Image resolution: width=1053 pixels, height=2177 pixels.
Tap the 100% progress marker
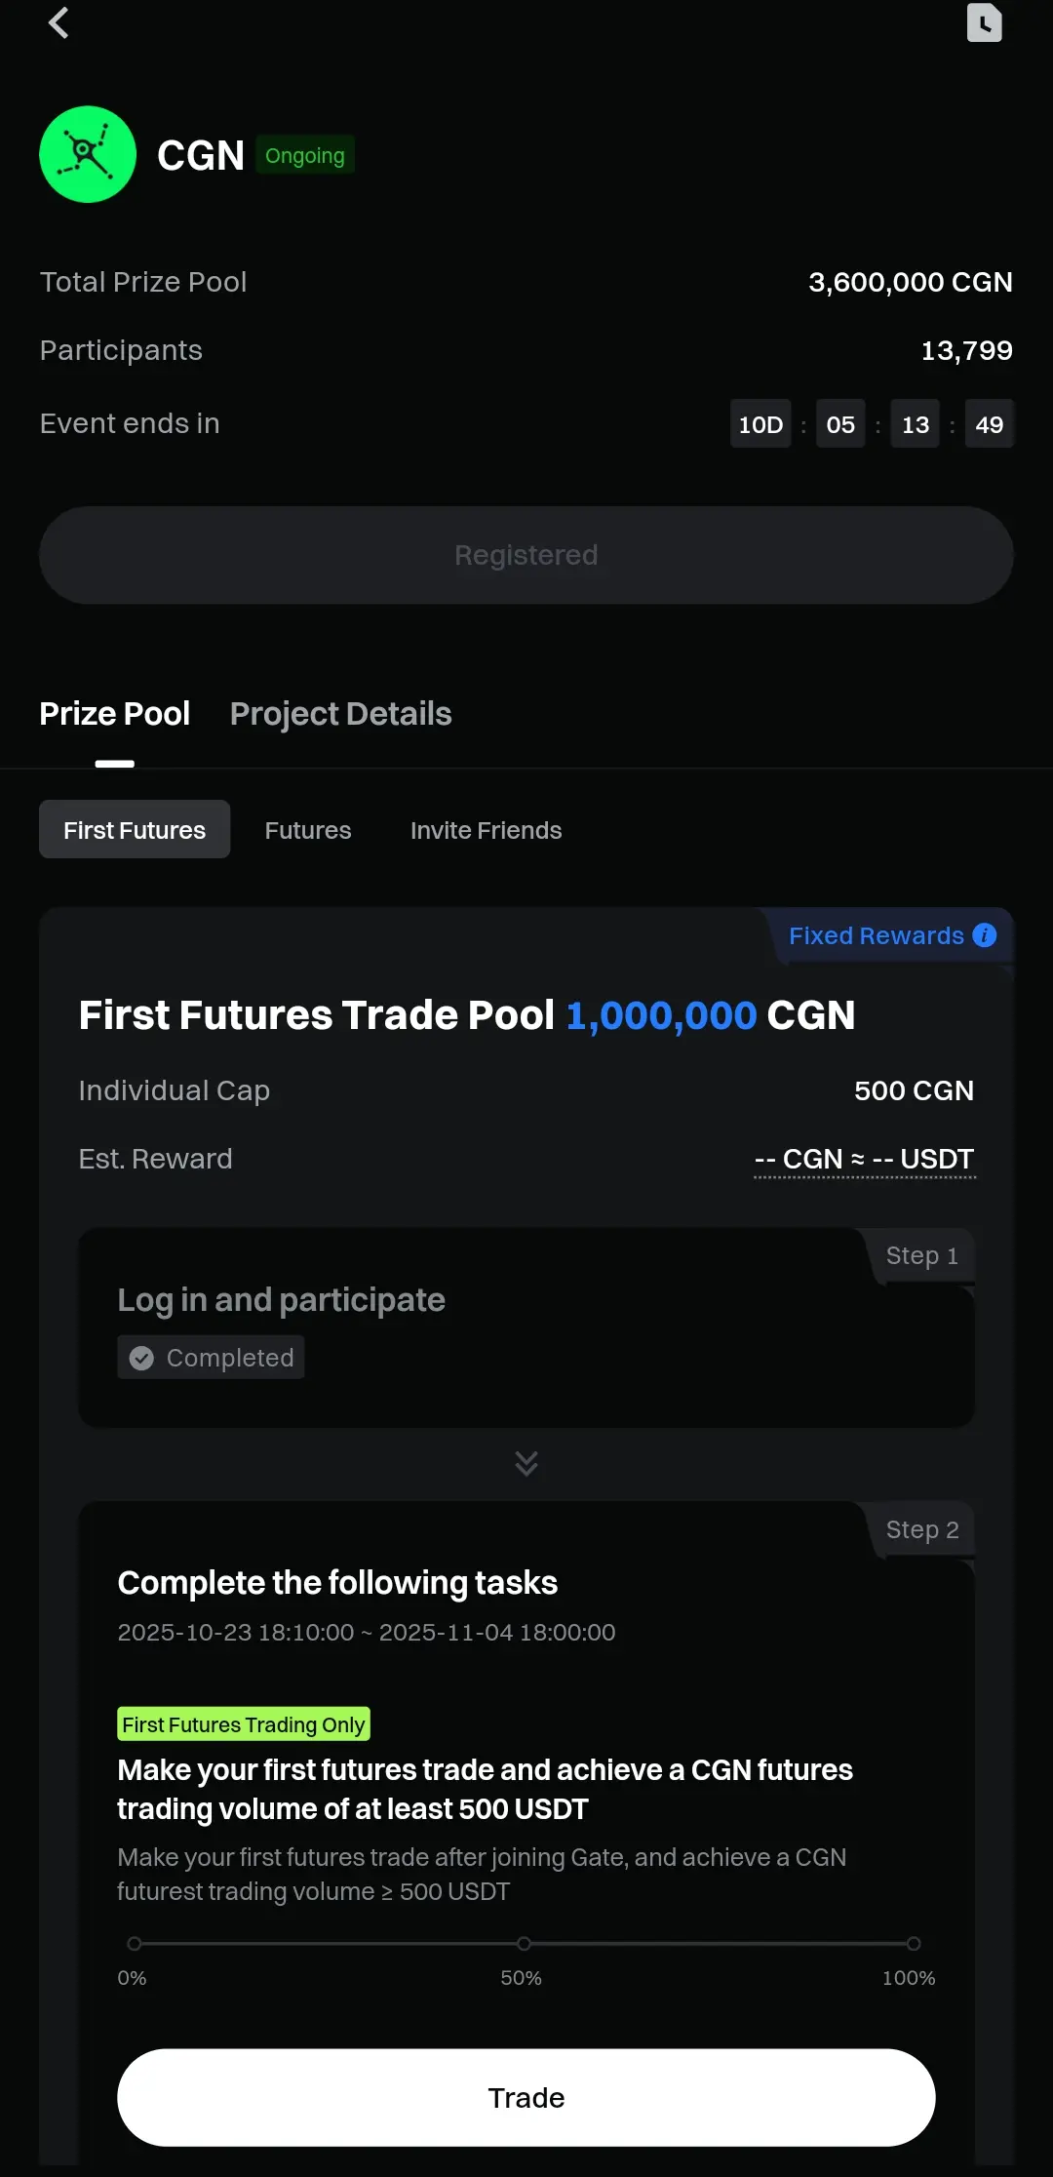coord(914,1944)
